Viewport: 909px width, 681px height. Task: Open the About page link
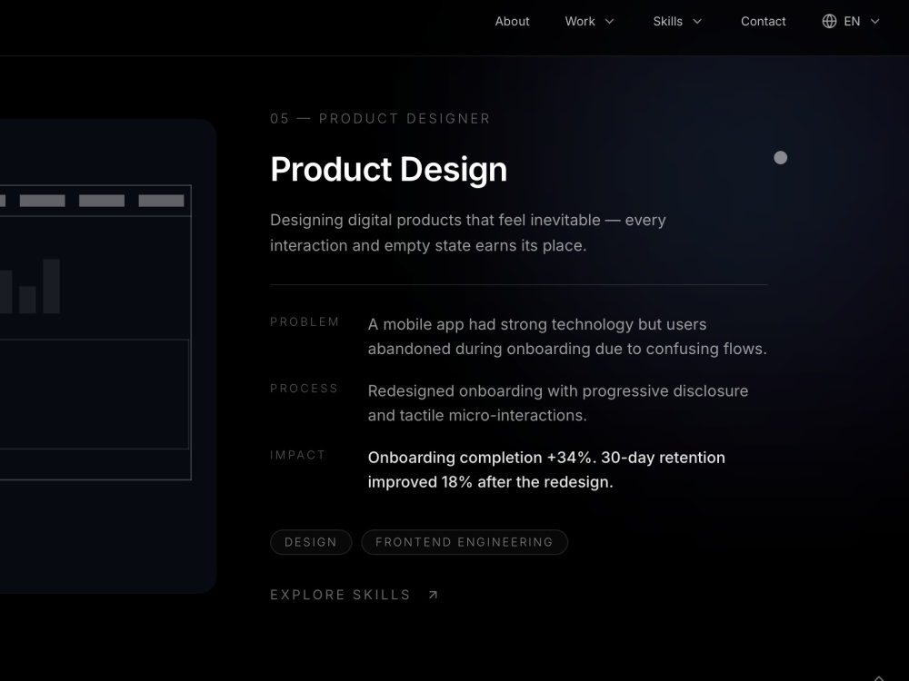pyautogui.click(x=512, y=22)
